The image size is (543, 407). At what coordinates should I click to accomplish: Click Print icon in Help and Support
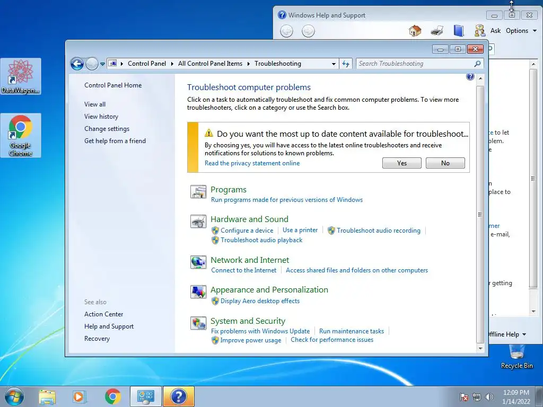[x=437, y=31]
